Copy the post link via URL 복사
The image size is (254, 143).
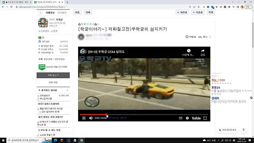(203, 37)
